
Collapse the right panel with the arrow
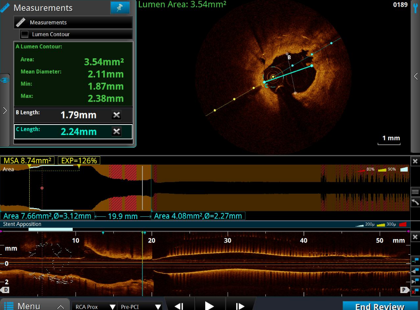[x=415, y=76]
